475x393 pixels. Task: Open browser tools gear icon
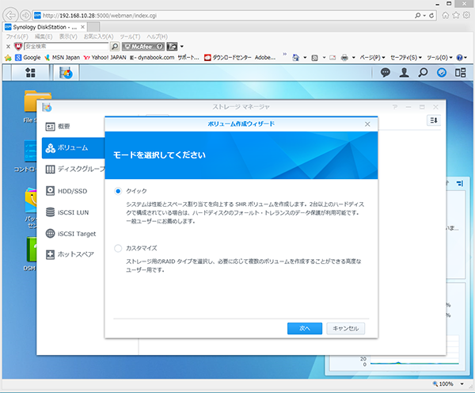(x=466, y=15)
